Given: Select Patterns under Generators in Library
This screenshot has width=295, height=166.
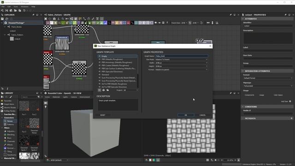Looking at the screenshot, I should pyautogui.click(x=10, y=125).
